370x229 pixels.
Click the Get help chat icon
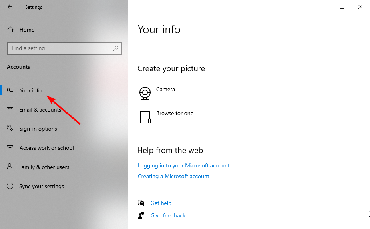pyautogui.click(x=141, y=203)
